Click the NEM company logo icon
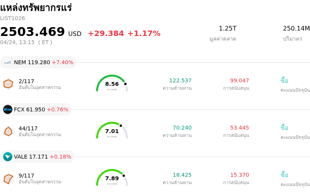 (x=8, y=62)
